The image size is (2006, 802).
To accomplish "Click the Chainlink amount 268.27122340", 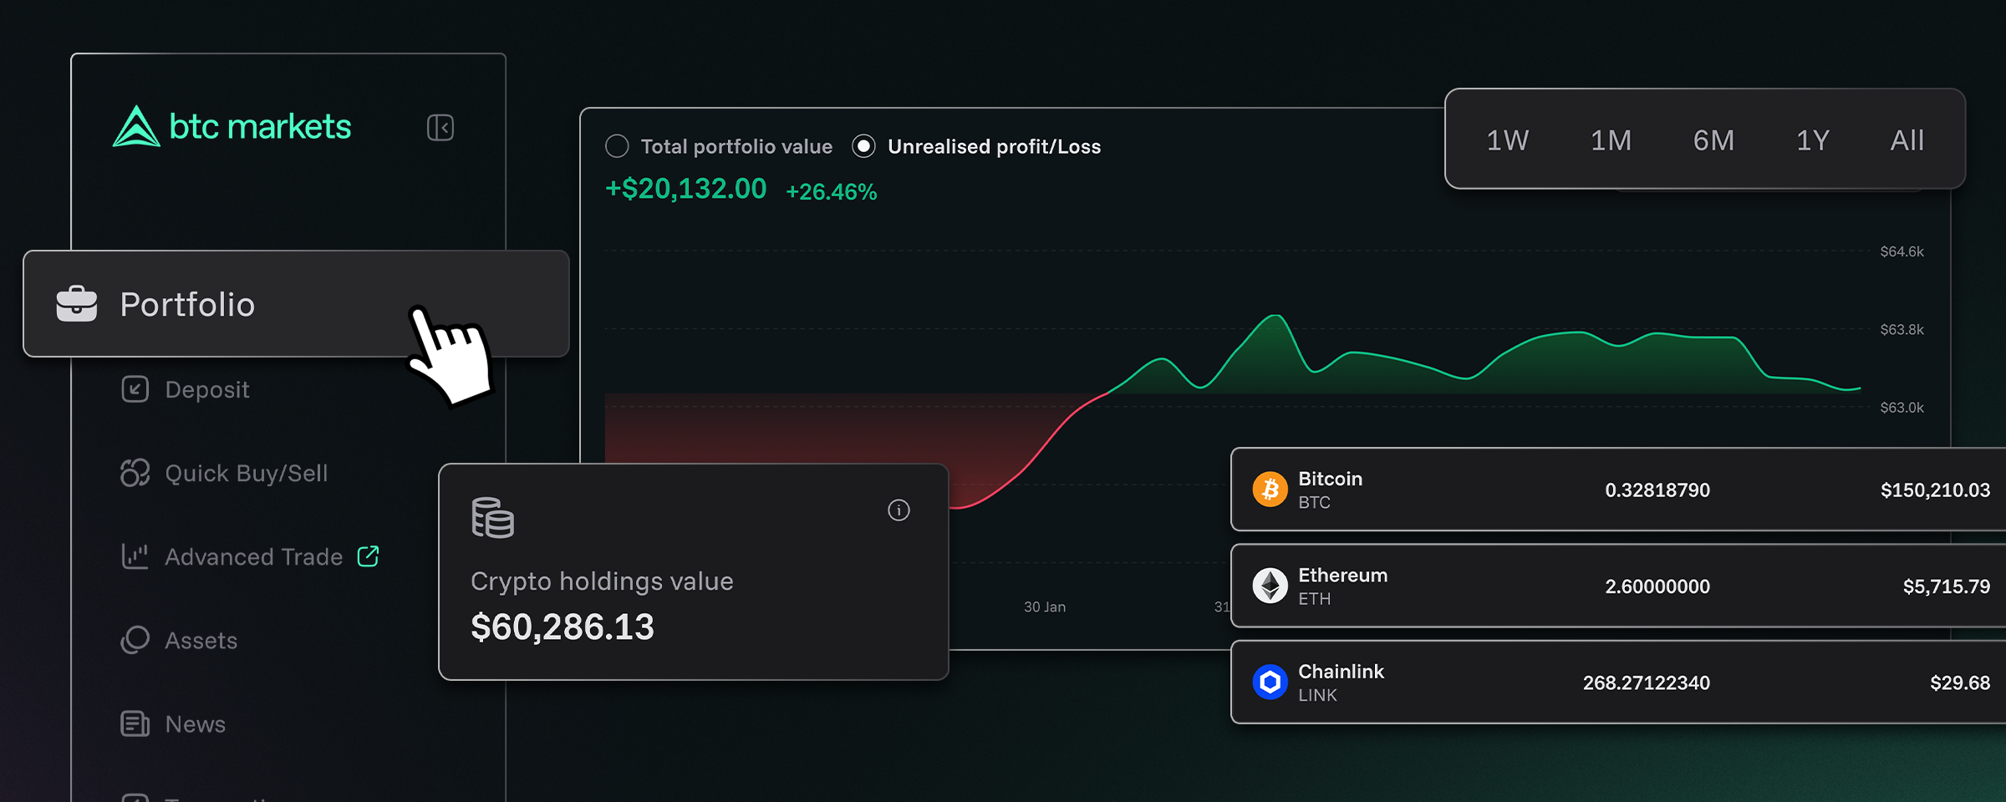I will [1647, 683].
